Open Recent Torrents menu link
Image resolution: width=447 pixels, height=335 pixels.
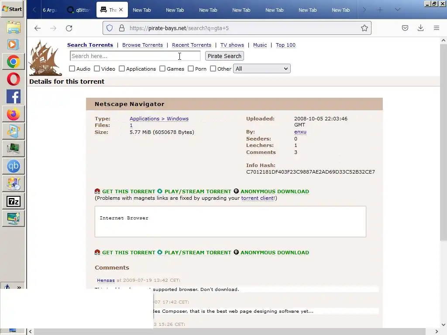coord(192,45)
